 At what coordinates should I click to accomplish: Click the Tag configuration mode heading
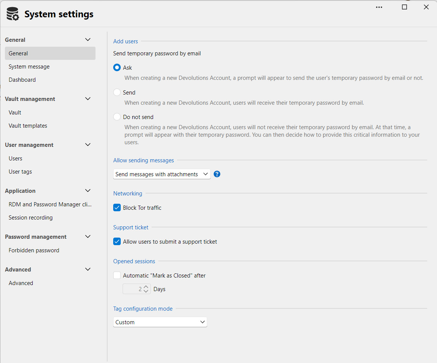(x=143, y=309)
